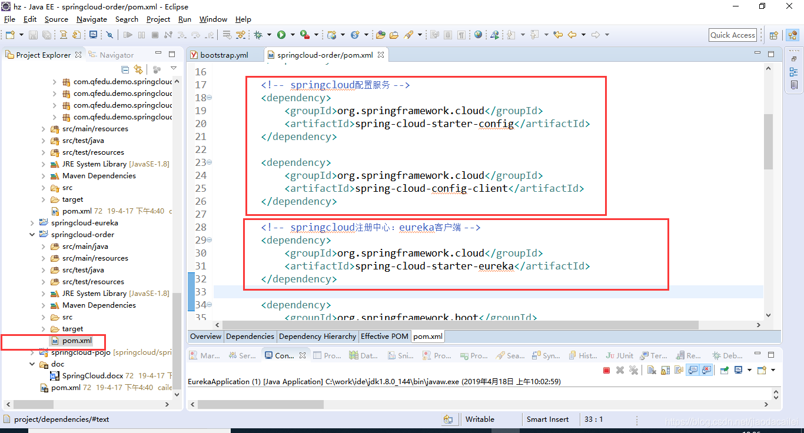This screenshot has height=433, width=804.
Task: Switch to the bootstrap.yml editor tab
Action: click(x=224, y=55)
